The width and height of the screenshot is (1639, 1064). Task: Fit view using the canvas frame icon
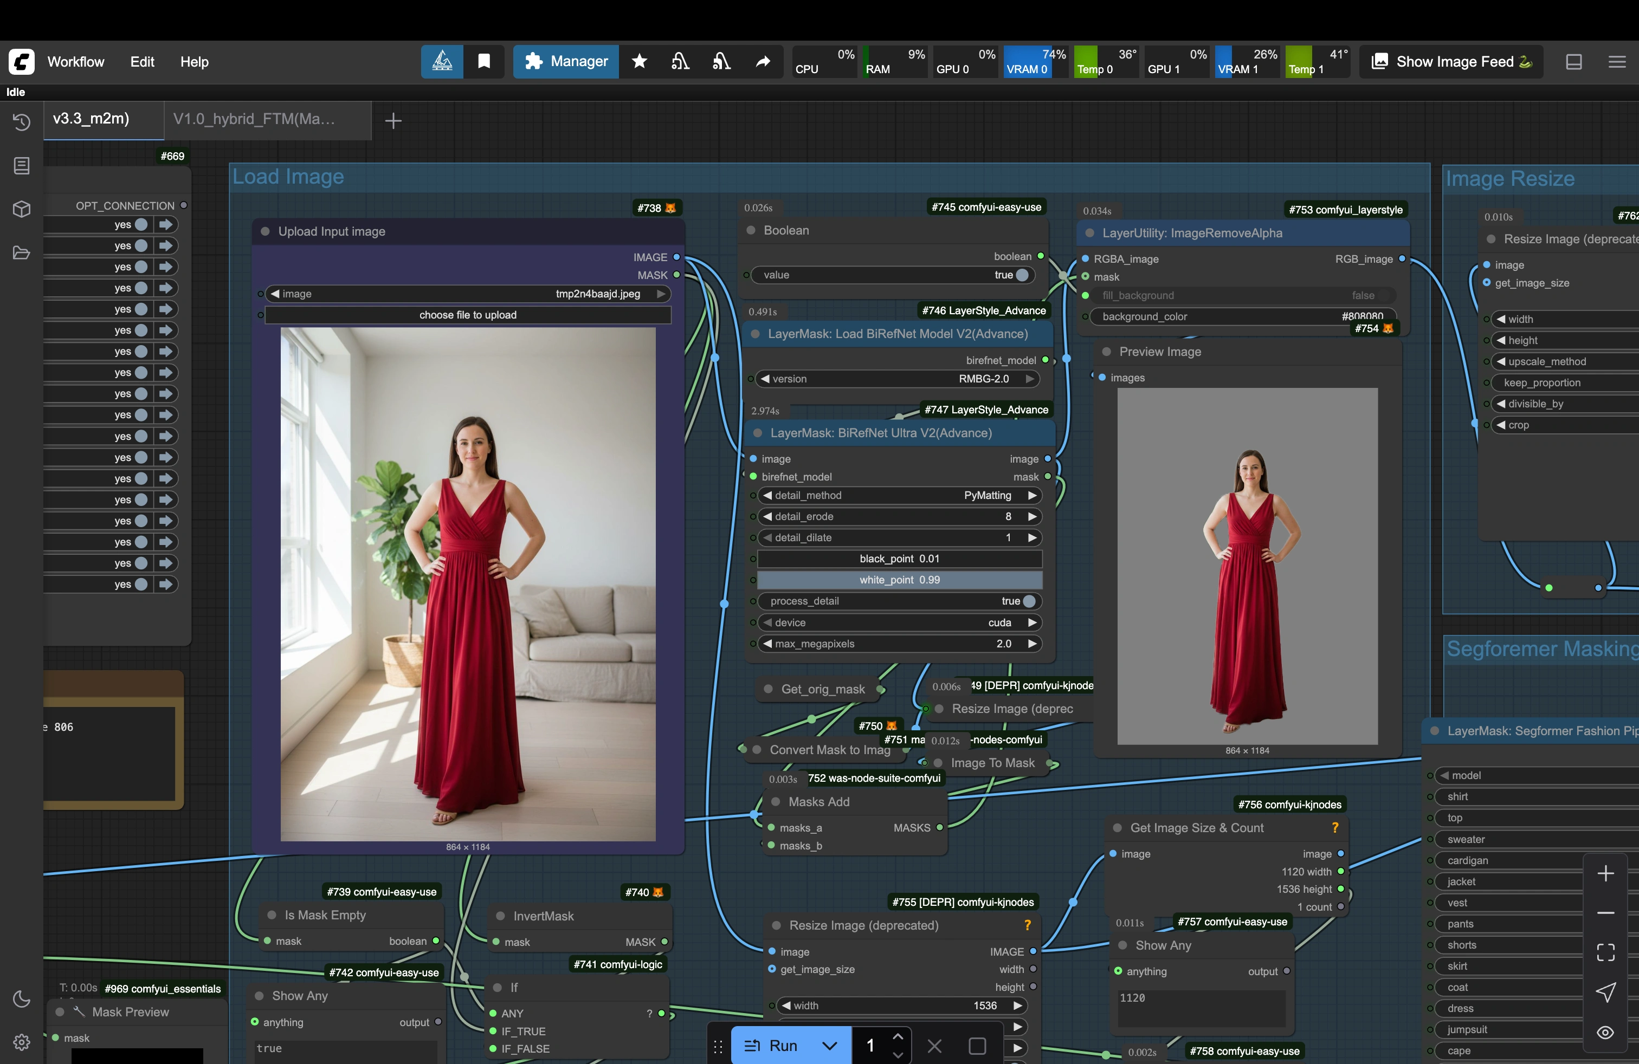pos(1605,952)
